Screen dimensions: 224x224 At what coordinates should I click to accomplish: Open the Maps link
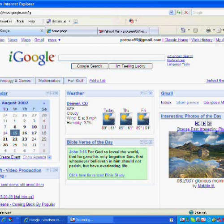click(x=26, y=40)
